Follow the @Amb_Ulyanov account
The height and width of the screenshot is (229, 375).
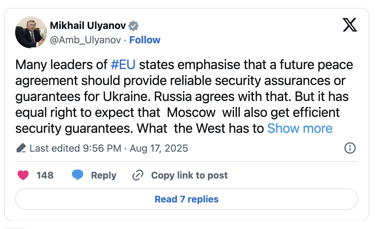coord(145,40)
